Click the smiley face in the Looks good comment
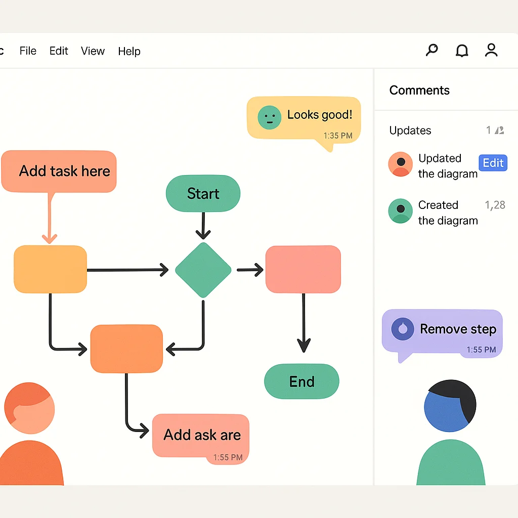The height and width of the screenshot is (518, 518). click(269, 117)
